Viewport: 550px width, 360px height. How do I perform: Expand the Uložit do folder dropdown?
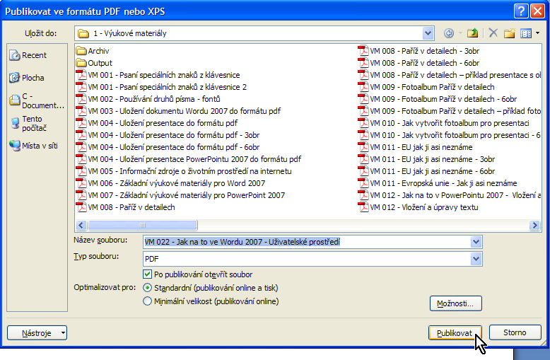(428, 33)
